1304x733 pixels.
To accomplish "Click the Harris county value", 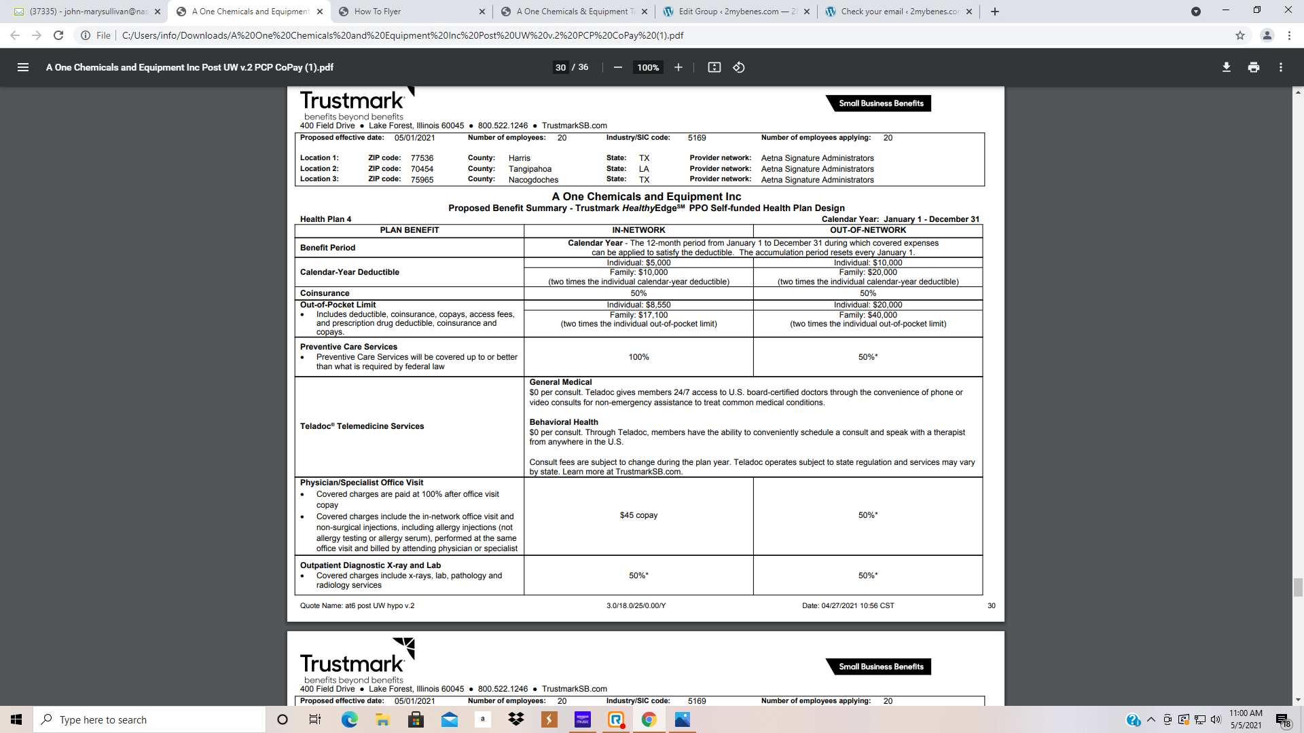I will 520,158.
